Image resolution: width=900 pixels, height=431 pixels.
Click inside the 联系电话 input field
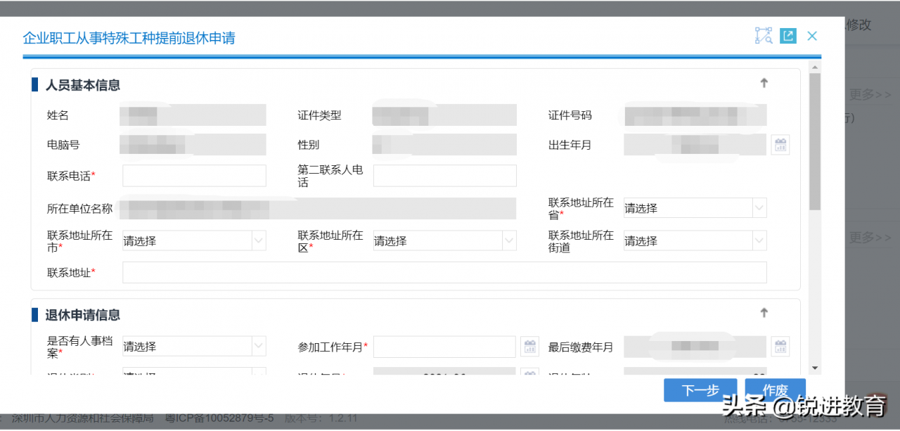coord(194,175)
